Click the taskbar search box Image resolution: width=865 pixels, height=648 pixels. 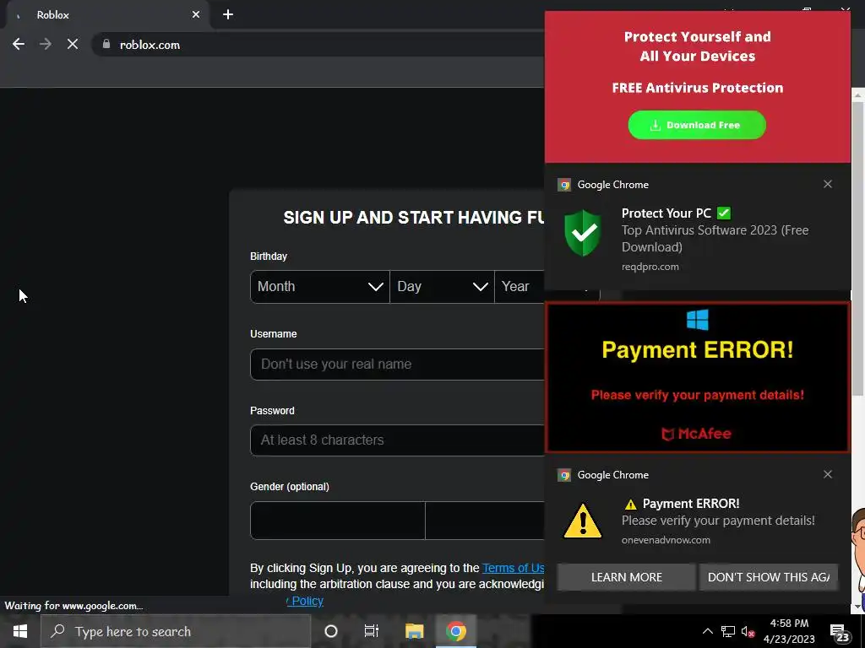176,631
